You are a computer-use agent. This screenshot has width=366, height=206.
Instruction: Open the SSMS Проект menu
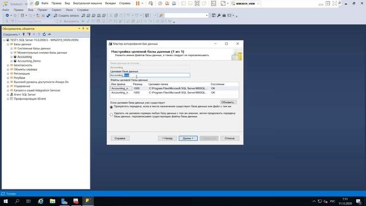(x=42, y=10)
